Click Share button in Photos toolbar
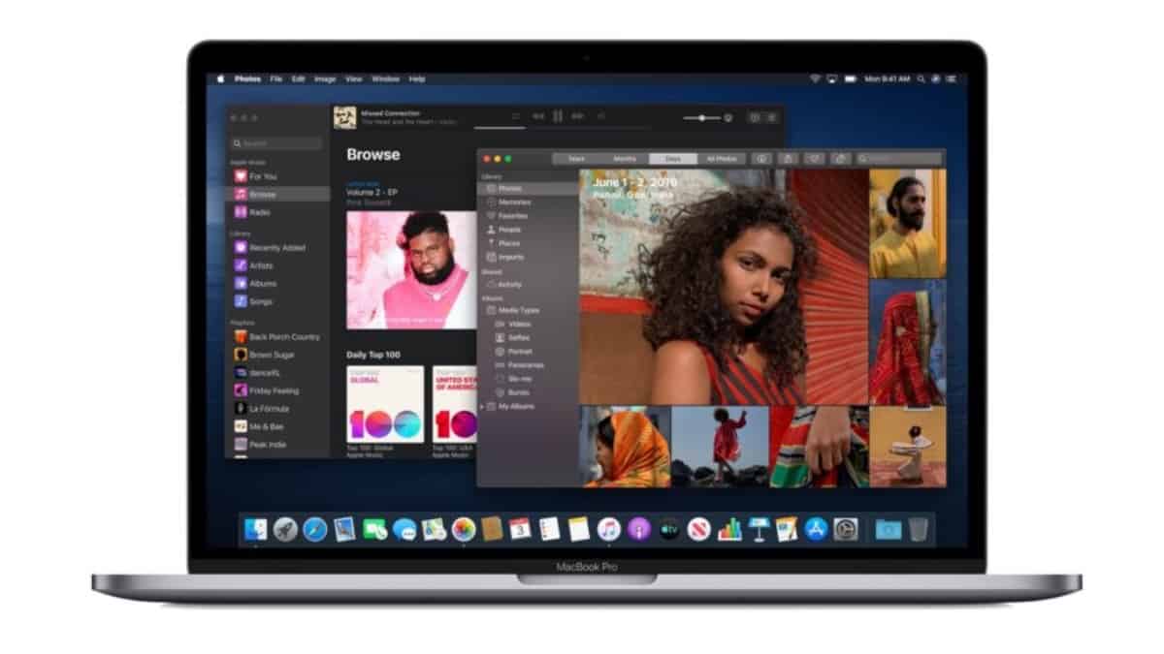 point(789,158)
